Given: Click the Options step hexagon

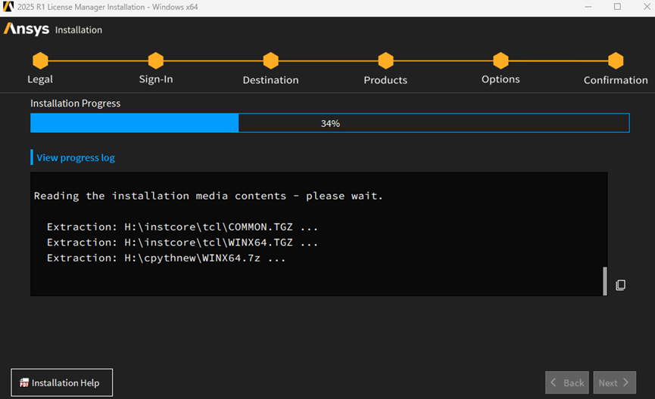Looking at the screenshot, I should point(501,60).
